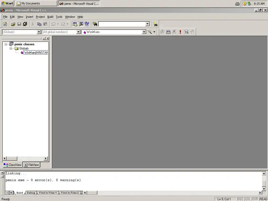
Task: Open the File menu
Action: point(5,17)
